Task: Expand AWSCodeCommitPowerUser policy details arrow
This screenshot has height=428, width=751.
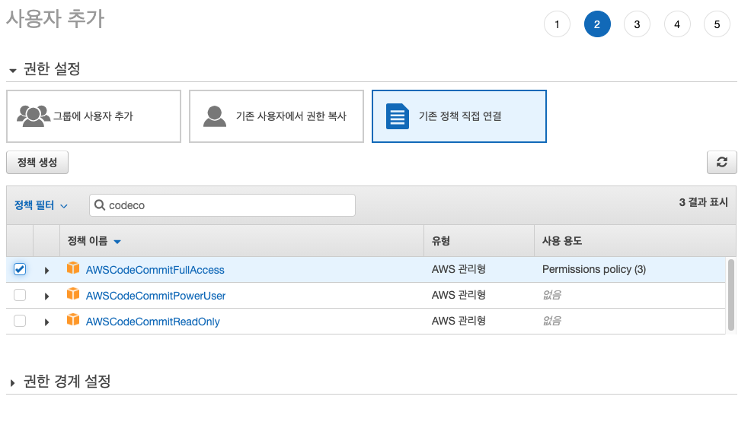Action: (46, 296)
